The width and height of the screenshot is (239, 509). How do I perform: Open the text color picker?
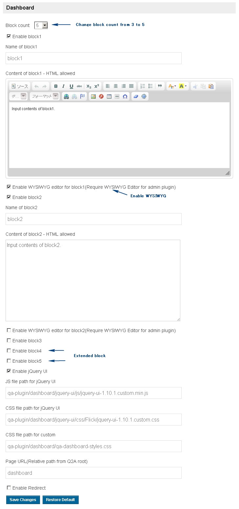tap(172, 86)
